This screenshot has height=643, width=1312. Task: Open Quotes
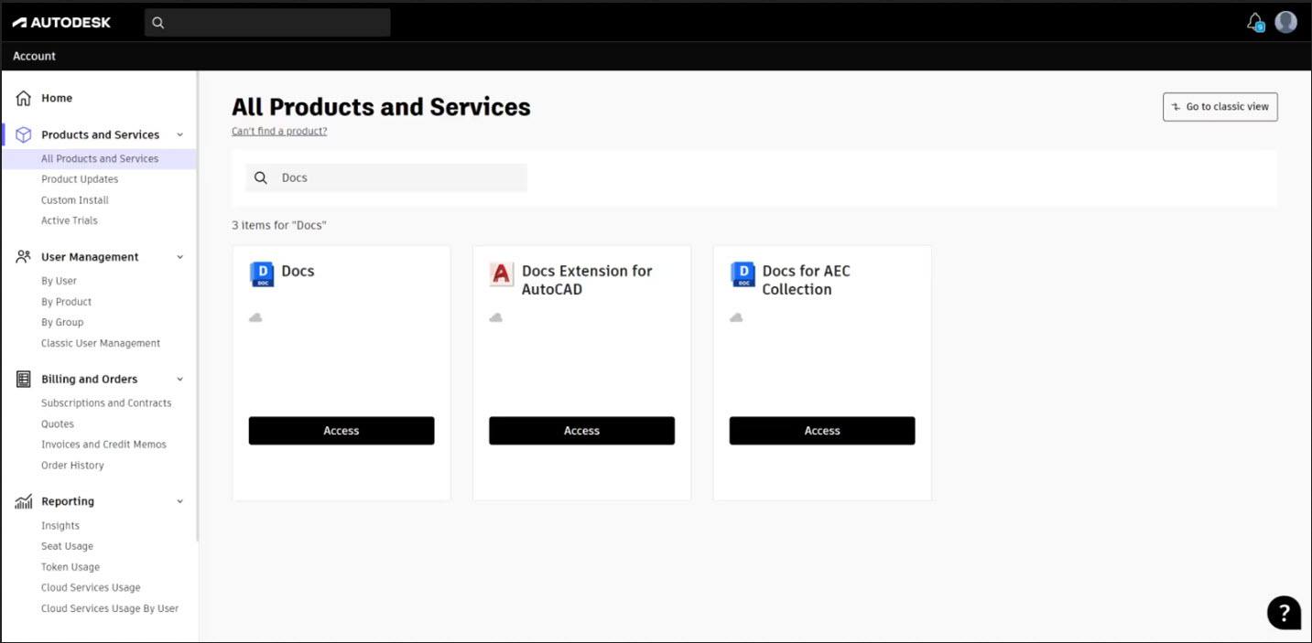(x=58, y=424)
